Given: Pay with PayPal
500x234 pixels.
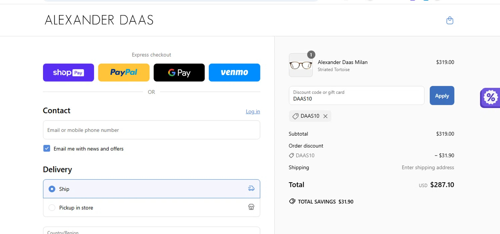Looking at the screenshot, I should 124,72.
